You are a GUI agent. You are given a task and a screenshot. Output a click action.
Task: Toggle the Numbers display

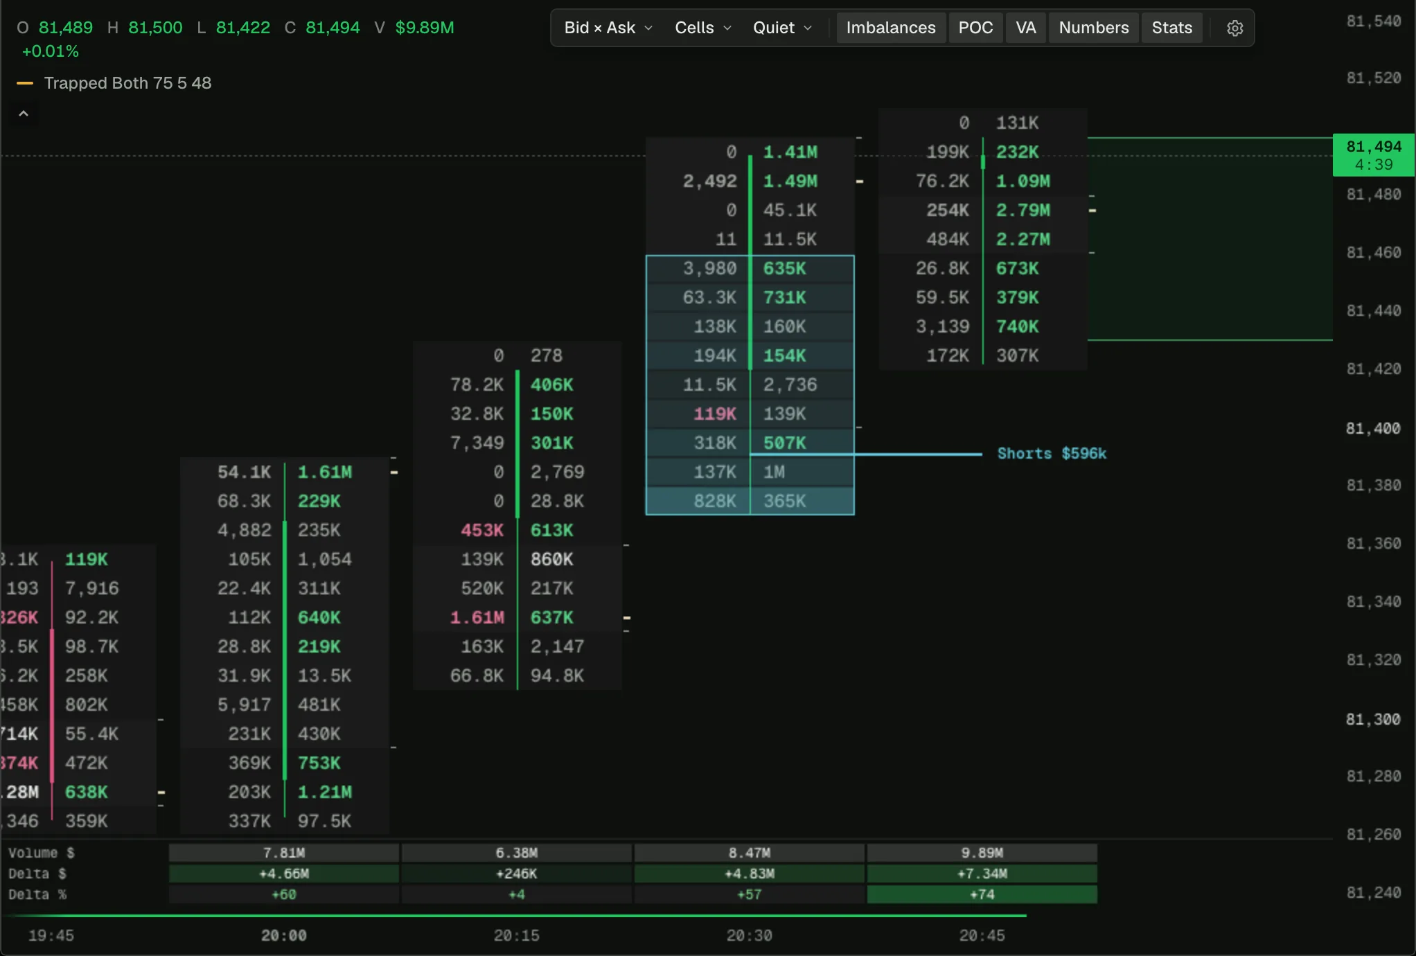[1094, 28]
